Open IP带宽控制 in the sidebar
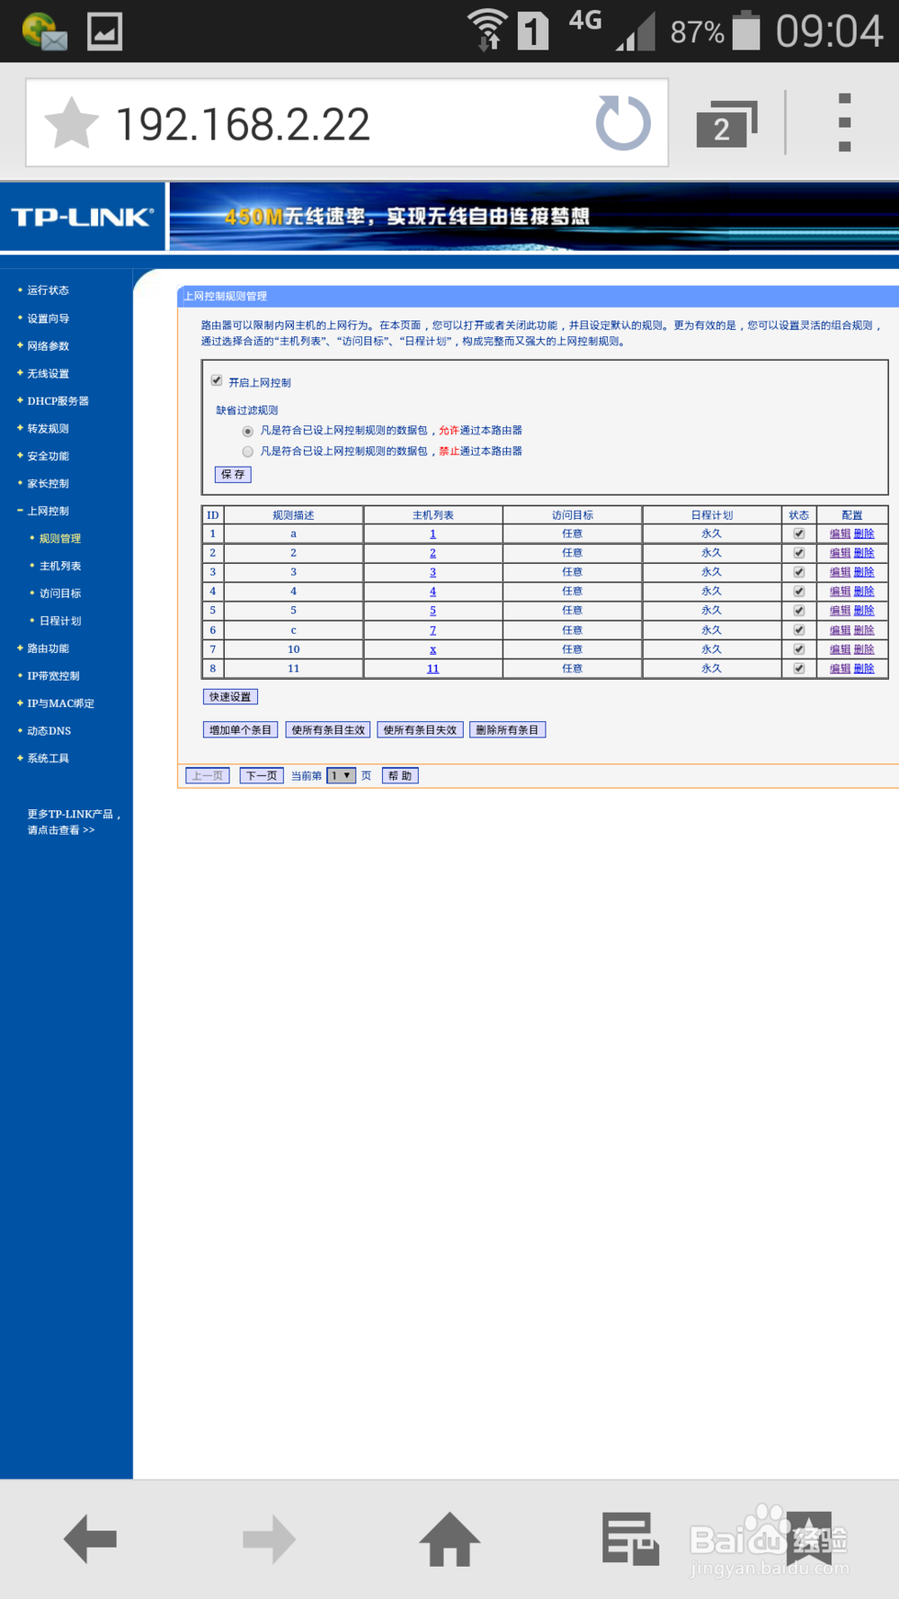The width and height of the screenshot is (899, 1599). tap(53, 676)
